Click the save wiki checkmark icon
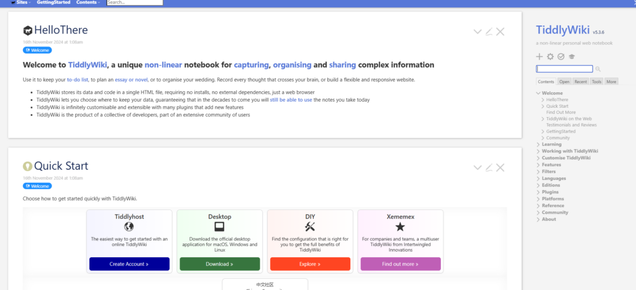The image size is (636, 290). coord(560,56)
